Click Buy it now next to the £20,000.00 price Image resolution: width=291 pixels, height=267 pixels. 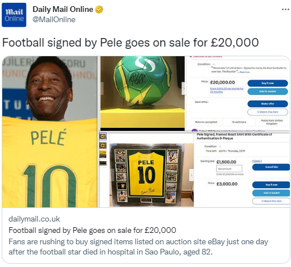point(268,83)
